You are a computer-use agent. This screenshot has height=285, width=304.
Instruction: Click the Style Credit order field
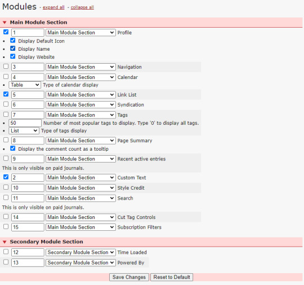28,188
